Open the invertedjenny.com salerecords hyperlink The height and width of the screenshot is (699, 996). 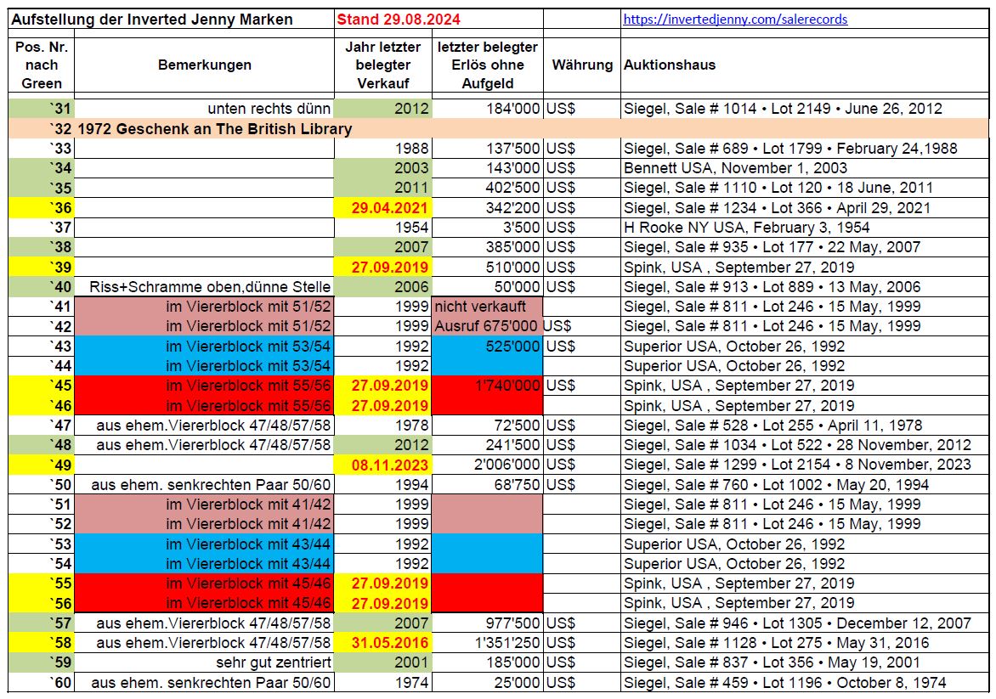[735, 19]
